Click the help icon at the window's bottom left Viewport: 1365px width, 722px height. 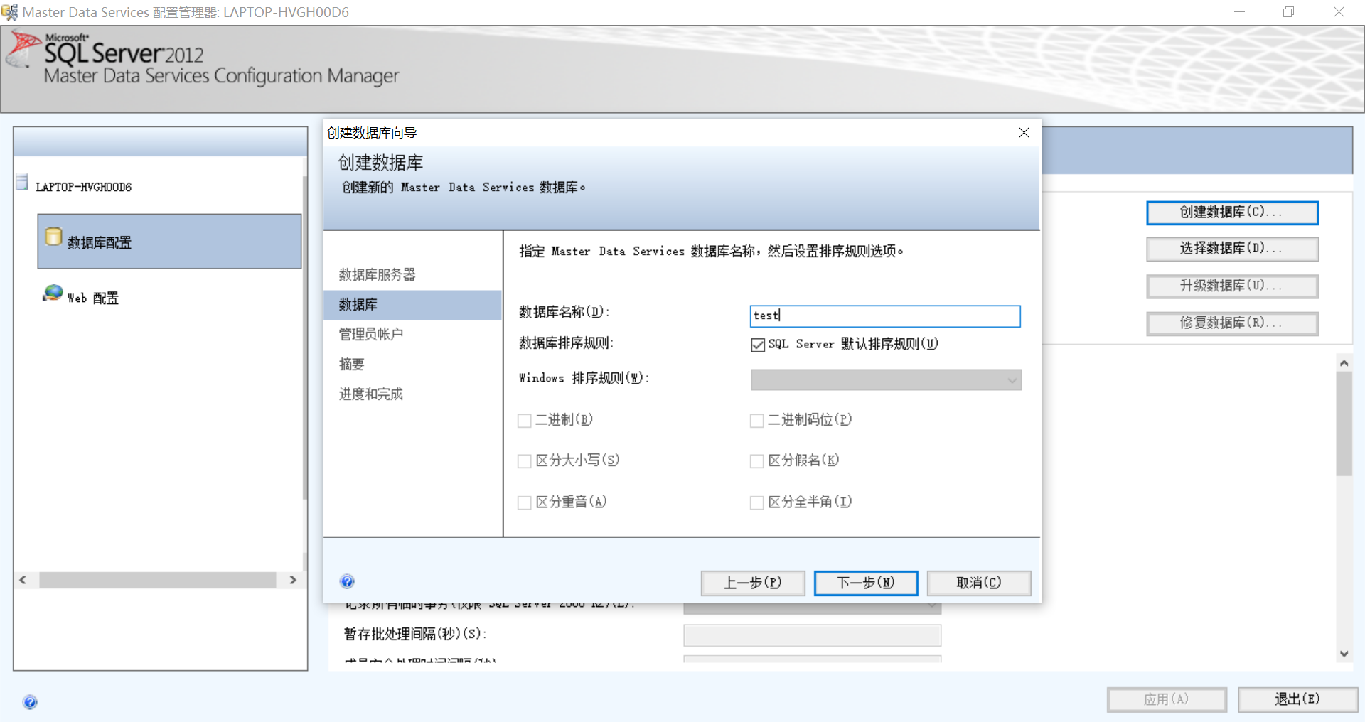(30, 701)
